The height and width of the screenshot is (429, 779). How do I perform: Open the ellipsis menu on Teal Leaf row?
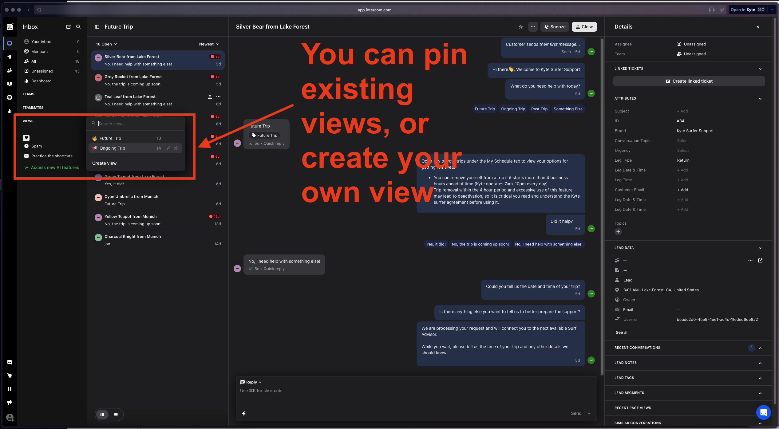point(219,96)
